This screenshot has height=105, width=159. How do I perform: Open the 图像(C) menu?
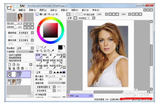pyautogui.click(x=32, y=10)
